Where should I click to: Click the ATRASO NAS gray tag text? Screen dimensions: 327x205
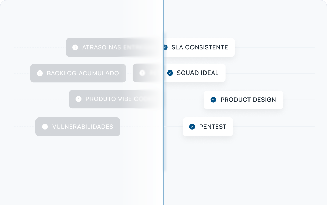(x=102, y=47)
